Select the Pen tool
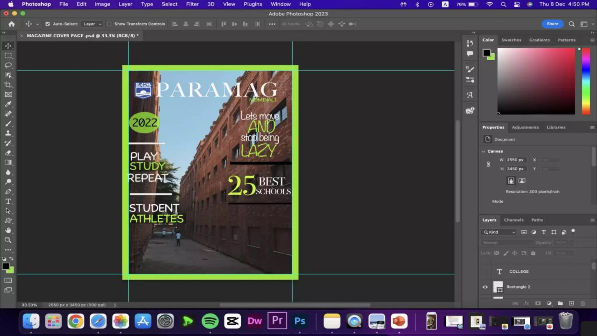Viewport: 597px width, 336px height. (8, 192)
